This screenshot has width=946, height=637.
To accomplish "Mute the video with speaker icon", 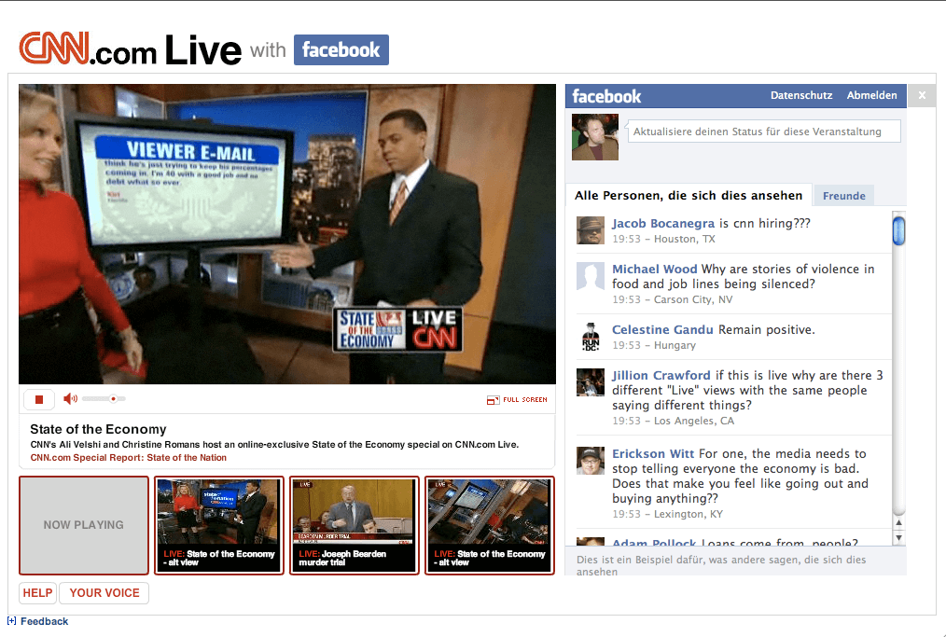I will point(70,399).
